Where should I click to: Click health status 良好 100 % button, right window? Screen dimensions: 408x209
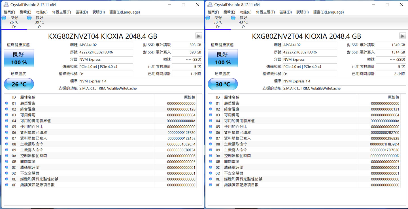[223, 58]
